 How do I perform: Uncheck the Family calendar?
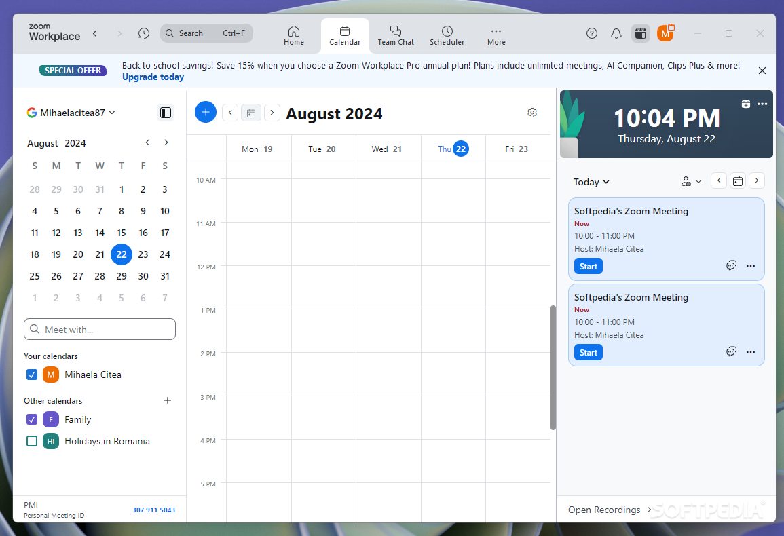[x=31, y=419]
